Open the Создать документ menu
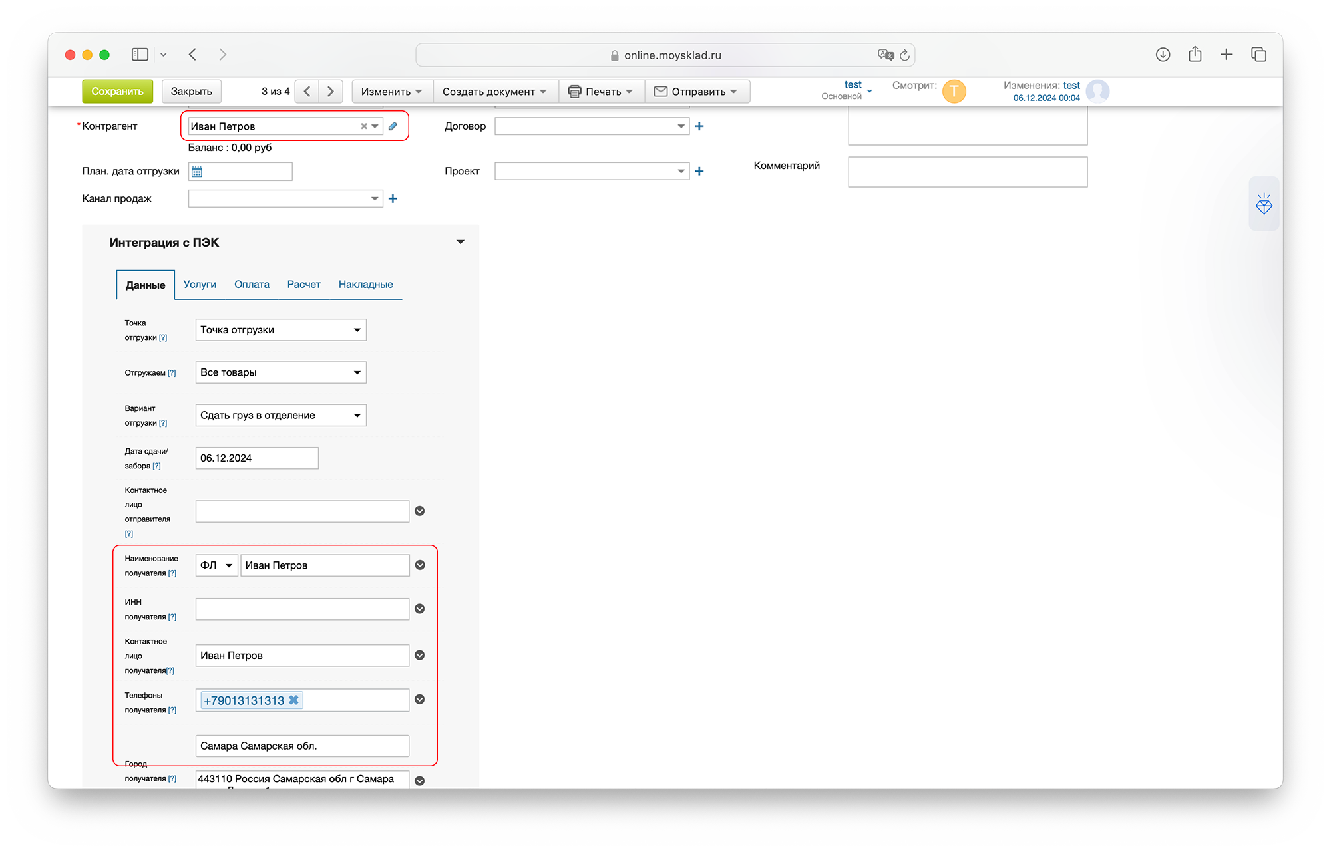 [x=494, y=92]
